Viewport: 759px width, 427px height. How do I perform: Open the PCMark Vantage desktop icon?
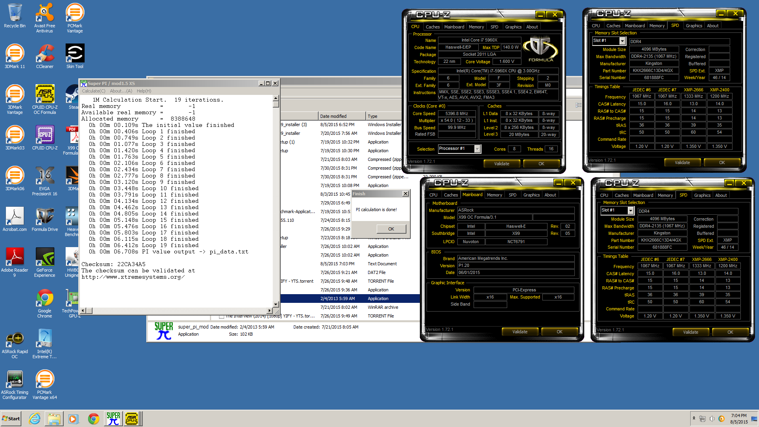click(x=75, y=18)
